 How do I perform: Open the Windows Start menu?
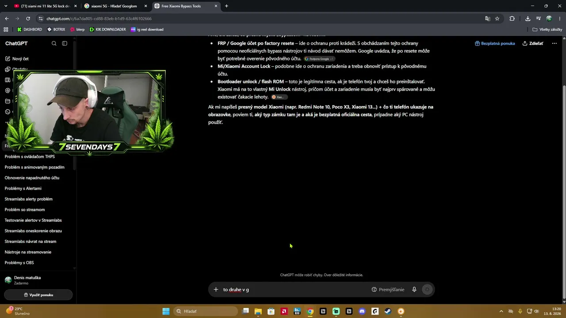[x=166, y=311]
